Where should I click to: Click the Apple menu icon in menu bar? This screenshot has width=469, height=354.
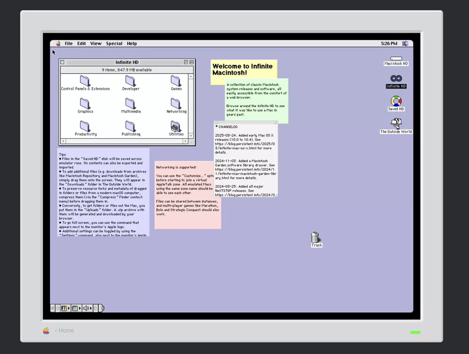(x=58, y=44)
